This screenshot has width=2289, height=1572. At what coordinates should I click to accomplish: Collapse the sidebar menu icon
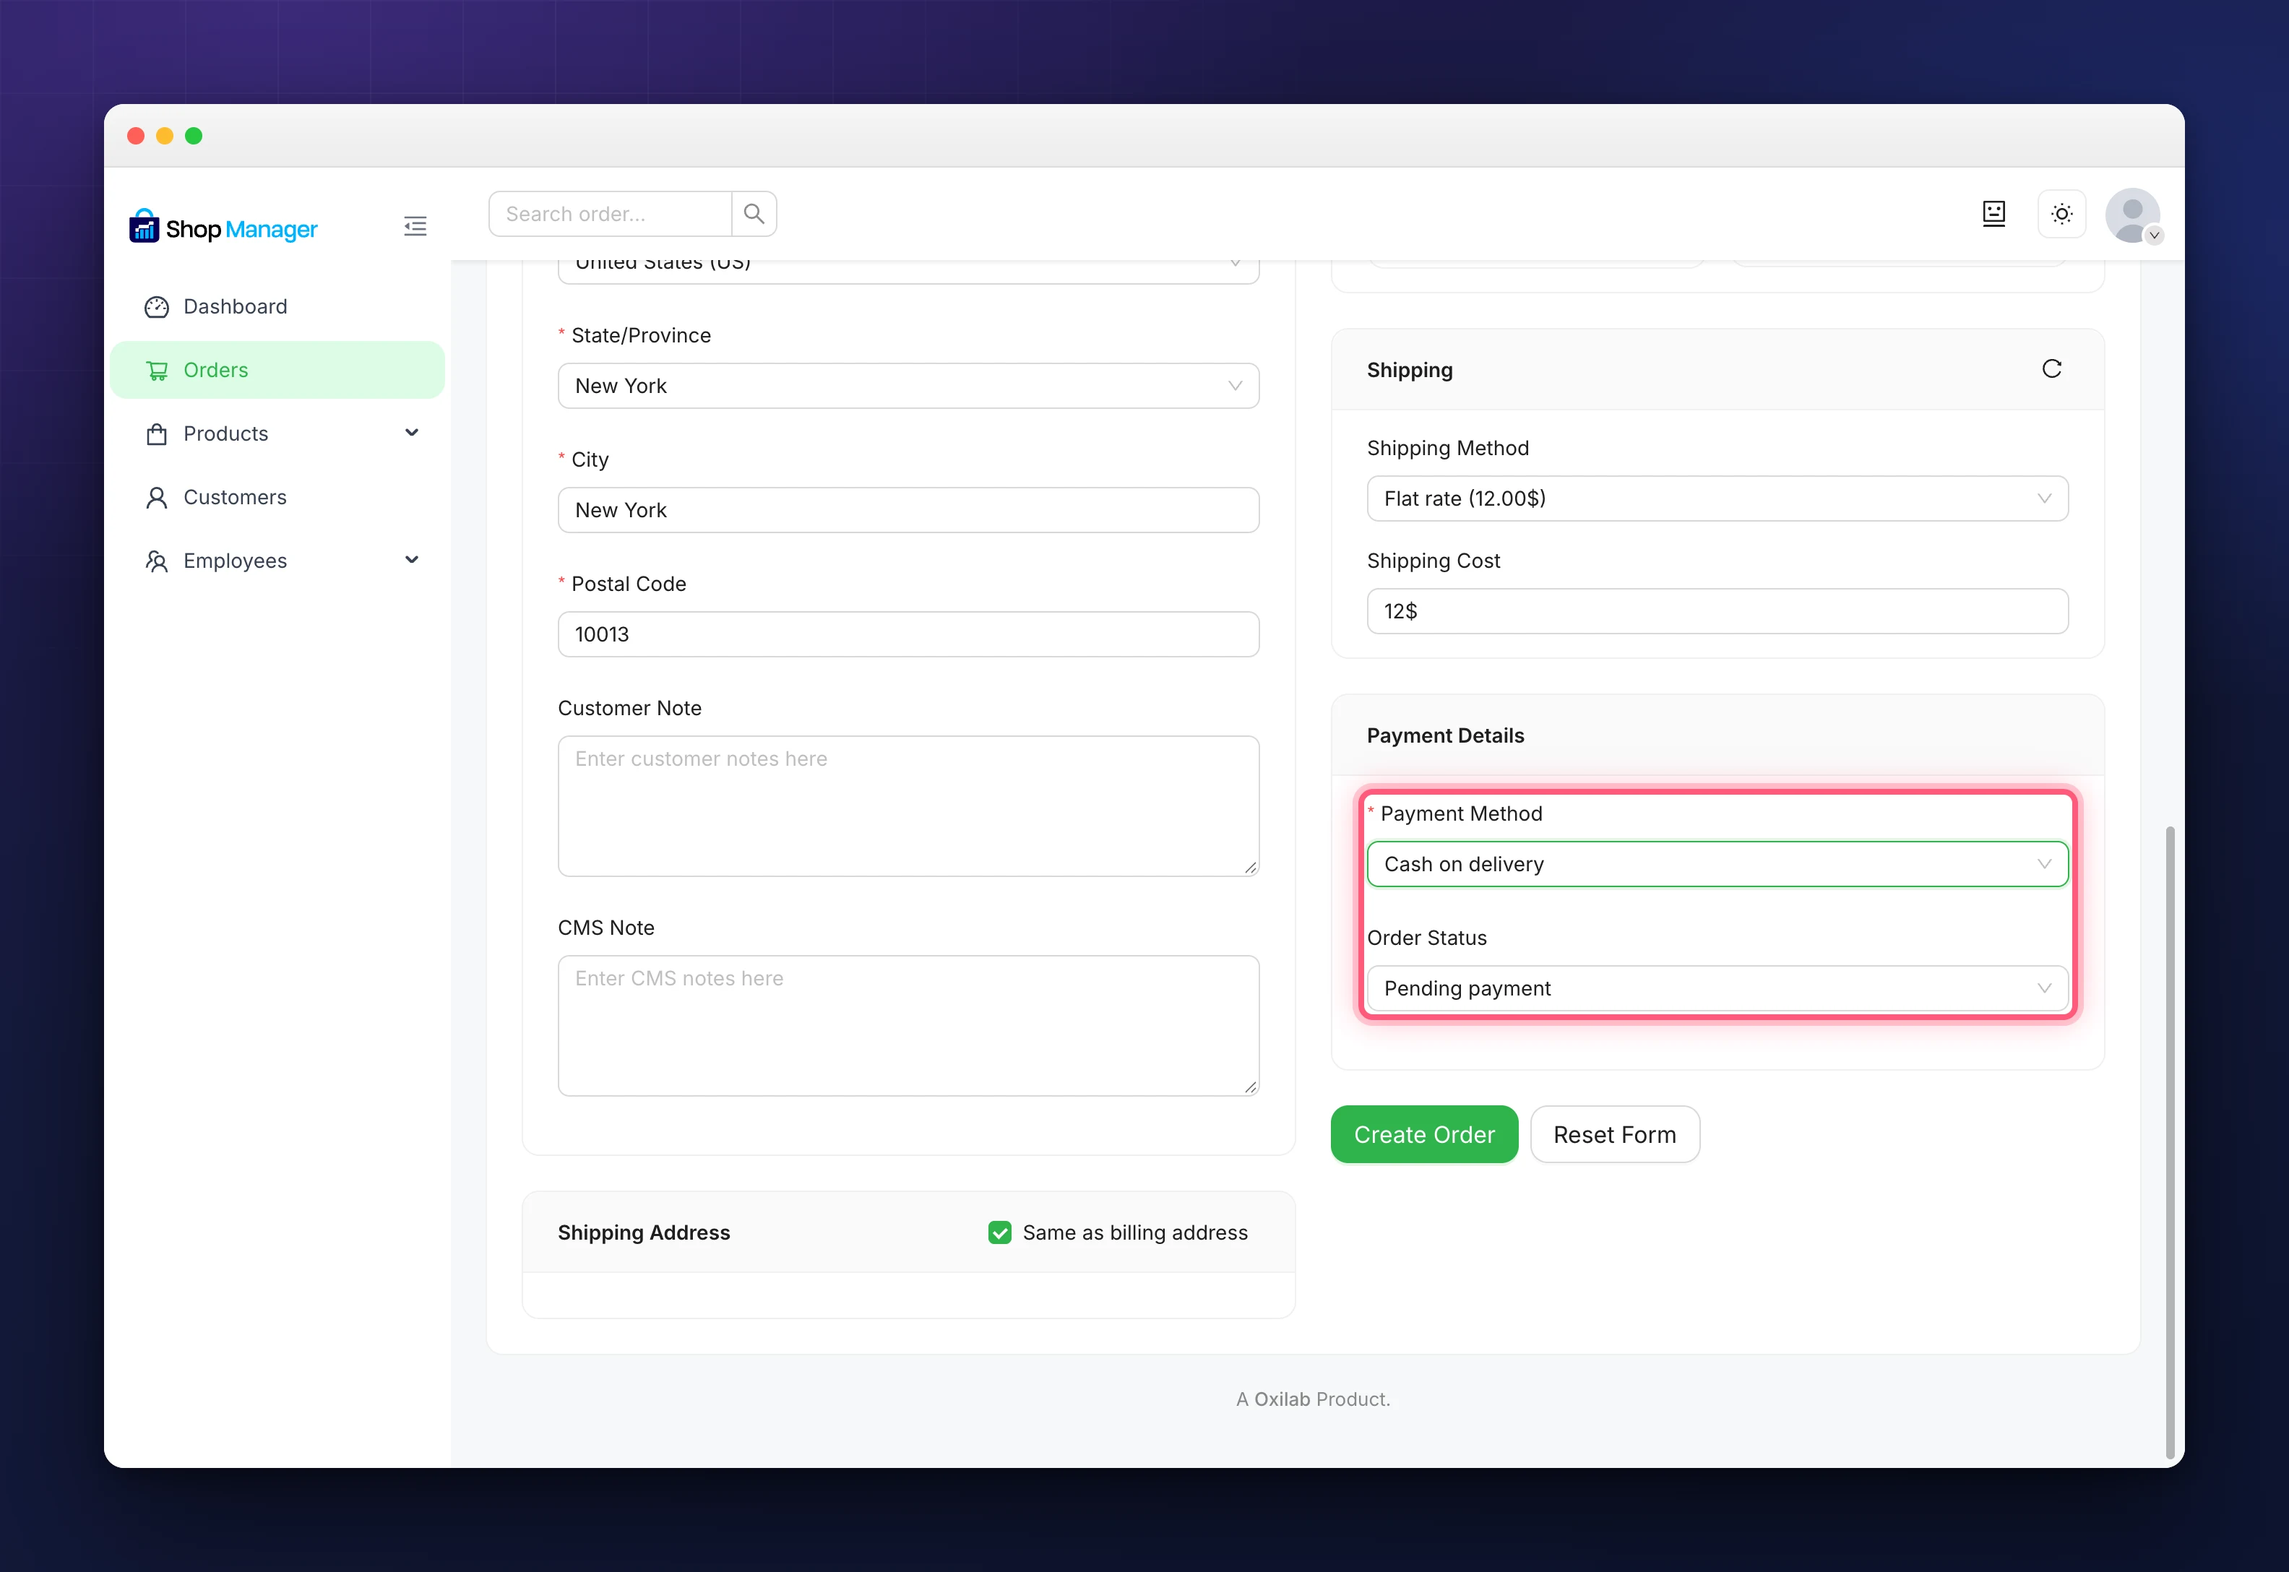pyautogui.click(x=415, y=227)
